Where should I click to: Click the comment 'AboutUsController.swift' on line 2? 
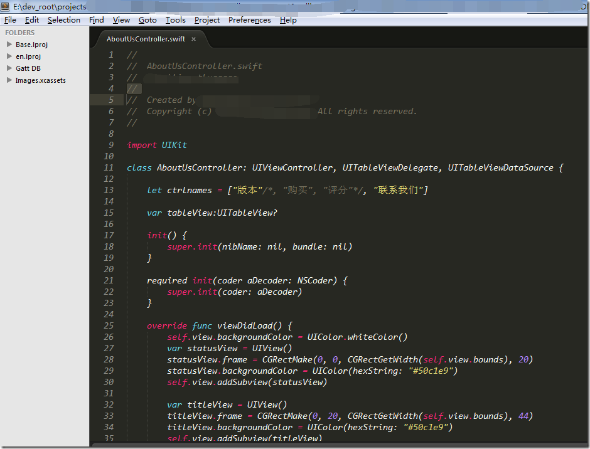click(205, 66)
